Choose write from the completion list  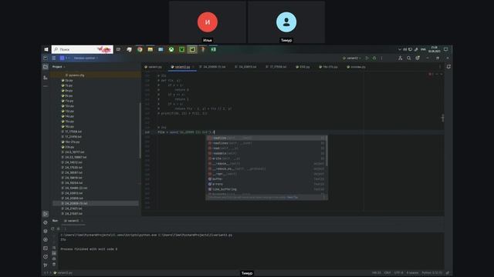point(266,159)
